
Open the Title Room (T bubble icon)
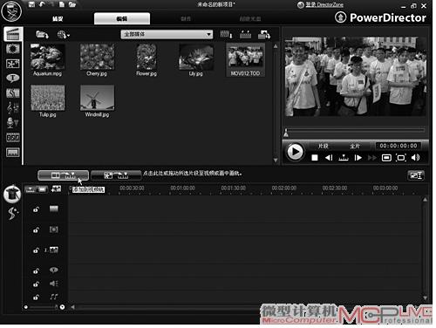click(13, 79)
